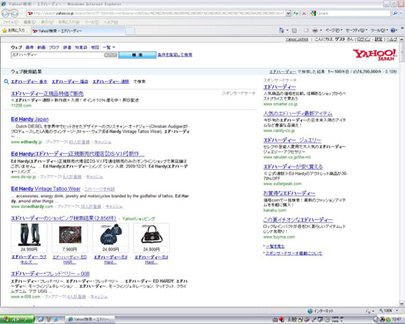
Task: Expand the Home button dropdown arrow
Action: point(288,30)
